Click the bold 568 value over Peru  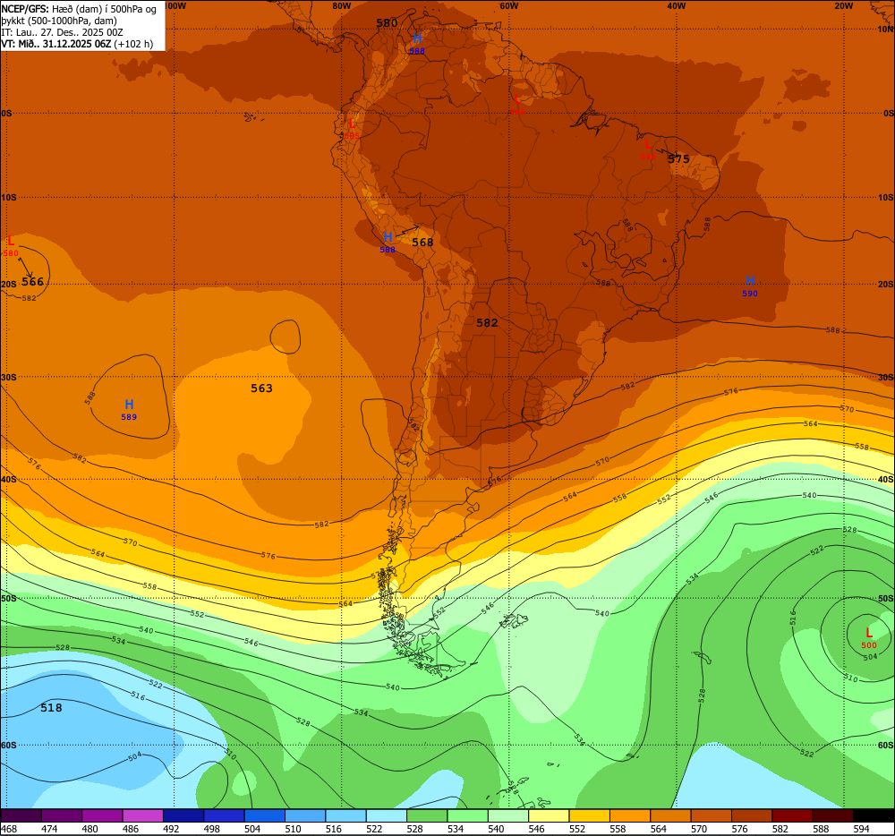pos(422,242)
